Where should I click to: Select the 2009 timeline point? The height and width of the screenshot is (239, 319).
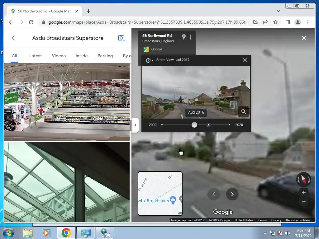pyautogui.click(x=162, y=125)
